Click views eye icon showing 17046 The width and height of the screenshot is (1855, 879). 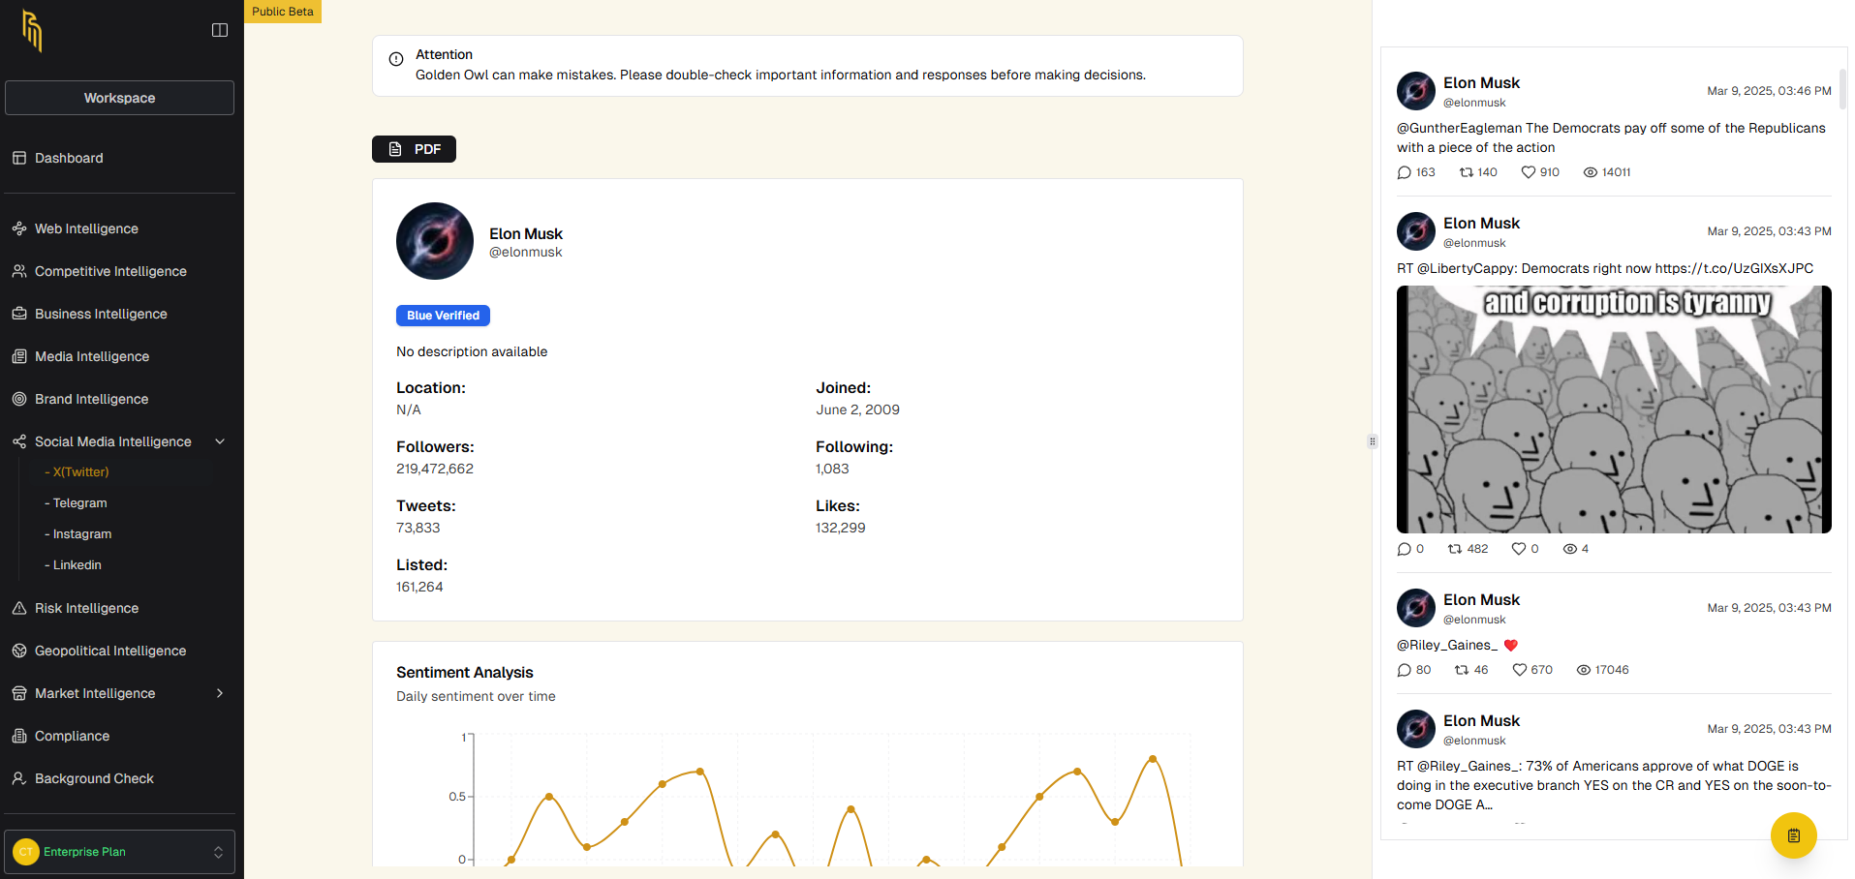[1584, 670]
